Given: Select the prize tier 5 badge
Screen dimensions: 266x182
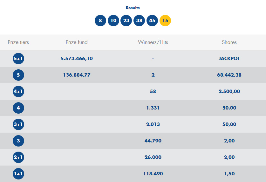Looking at the screenshot, I should (18, 75).
